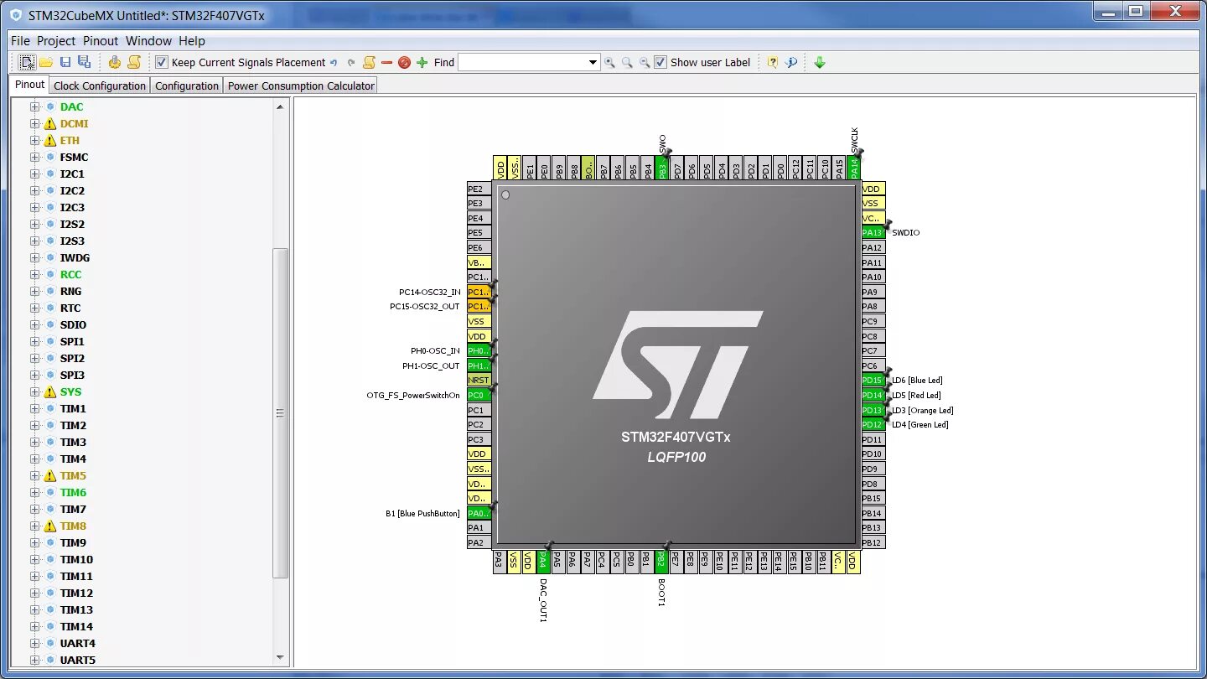Viewport: 1207px width, 679px height.
Task: Click the PB3 pin labeled SWO
Action: pyautogui.click(x=661, y=167)
